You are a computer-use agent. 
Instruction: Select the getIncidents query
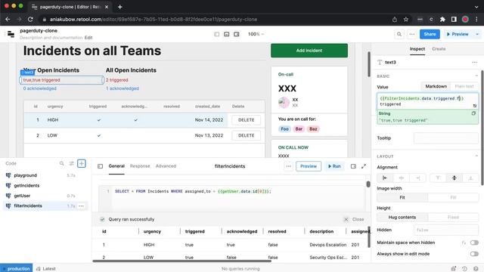coord(27,186)
